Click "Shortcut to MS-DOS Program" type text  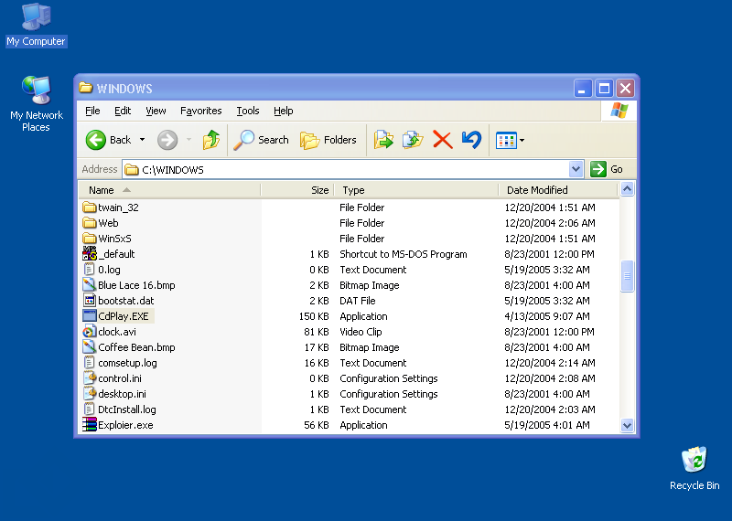pos(404,254)
